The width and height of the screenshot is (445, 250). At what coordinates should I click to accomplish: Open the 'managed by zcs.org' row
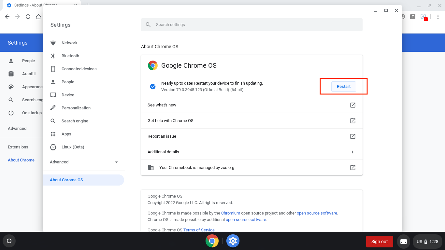pyautogui.click(x=252, y=168)
